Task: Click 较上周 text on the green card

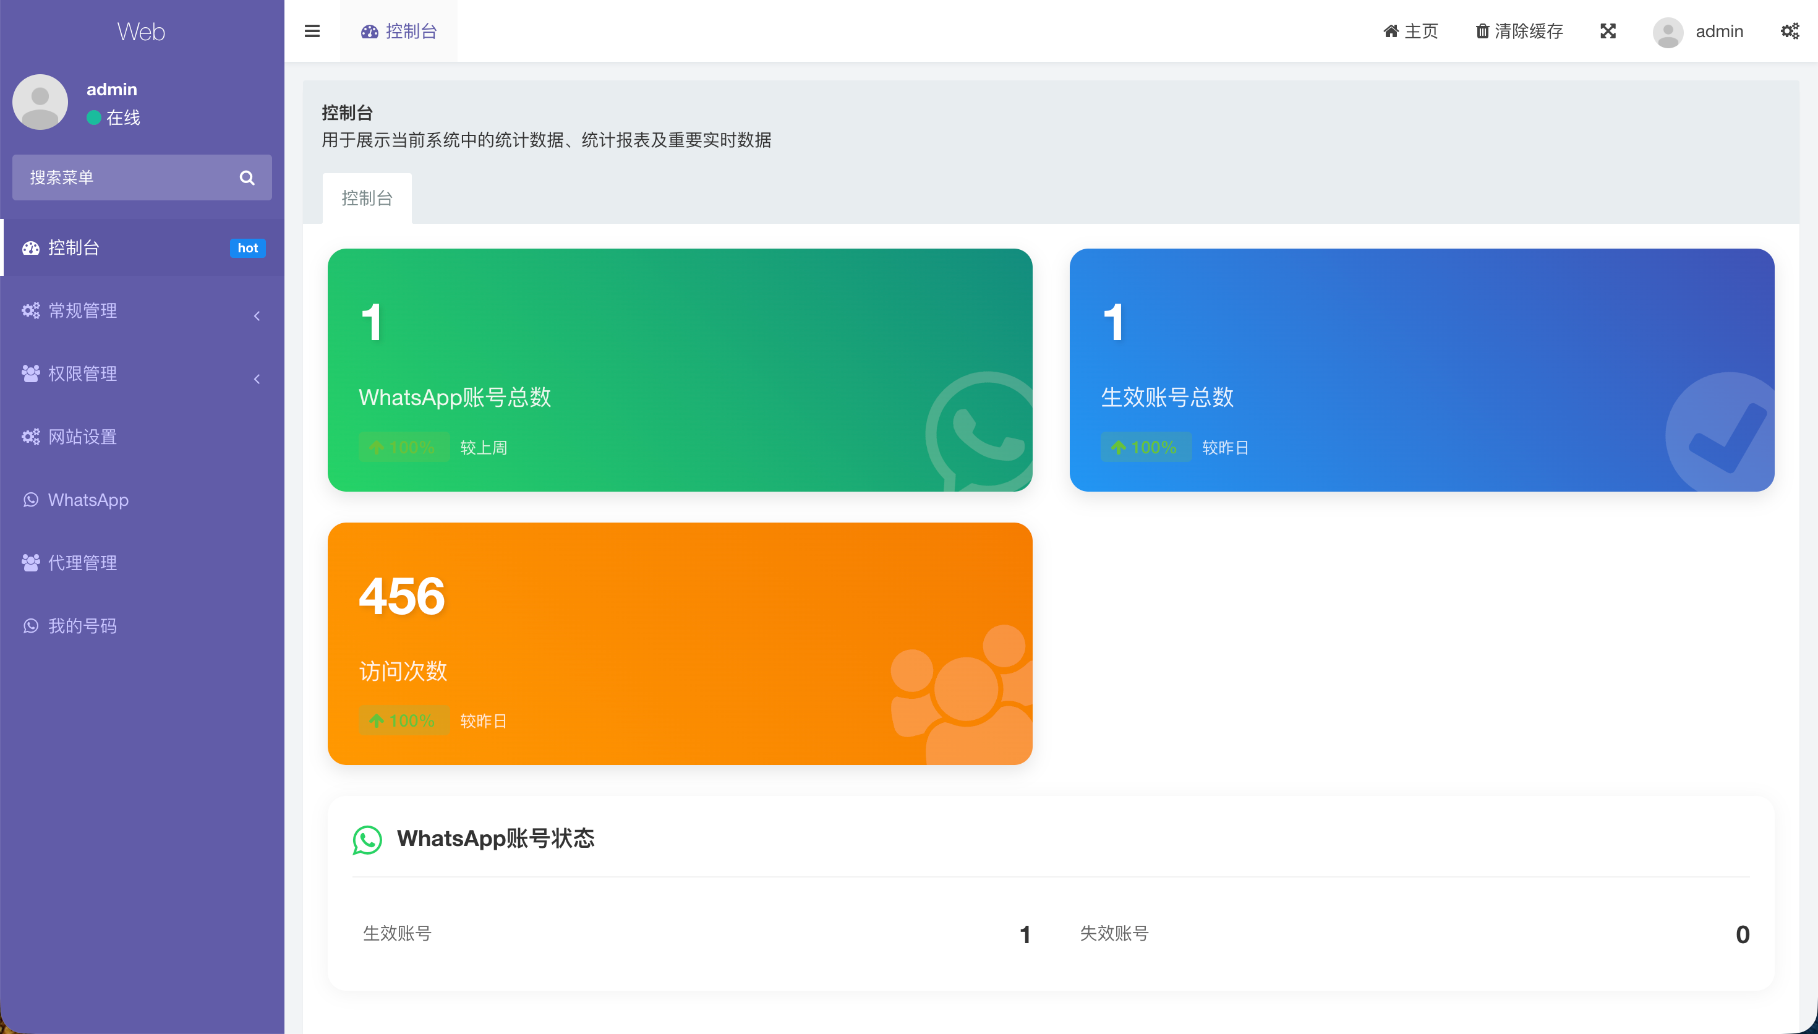Action: click(x=484, y=447)
